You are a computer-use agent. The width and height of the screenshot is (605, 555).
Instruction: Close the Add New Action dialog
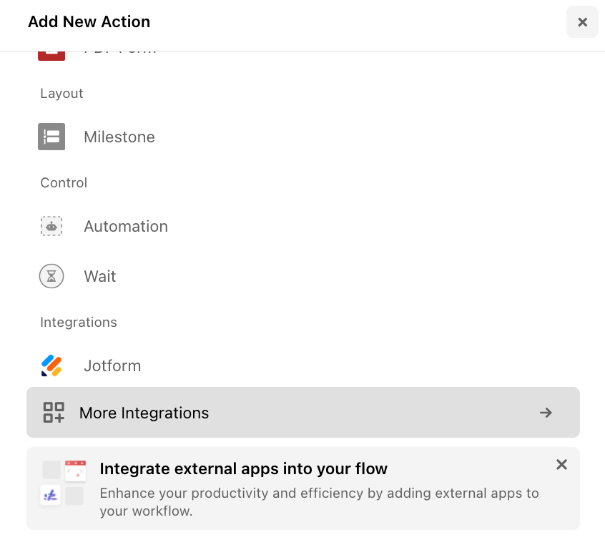pos(582,21)
